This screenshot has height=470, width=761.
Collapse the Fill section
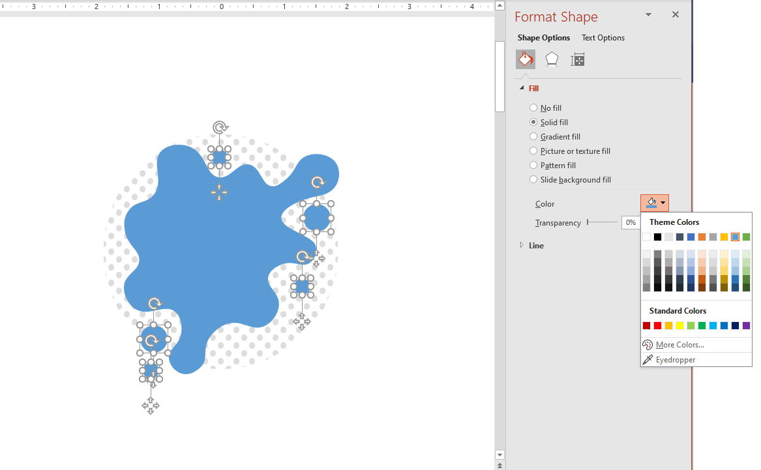tap(522, 88)
